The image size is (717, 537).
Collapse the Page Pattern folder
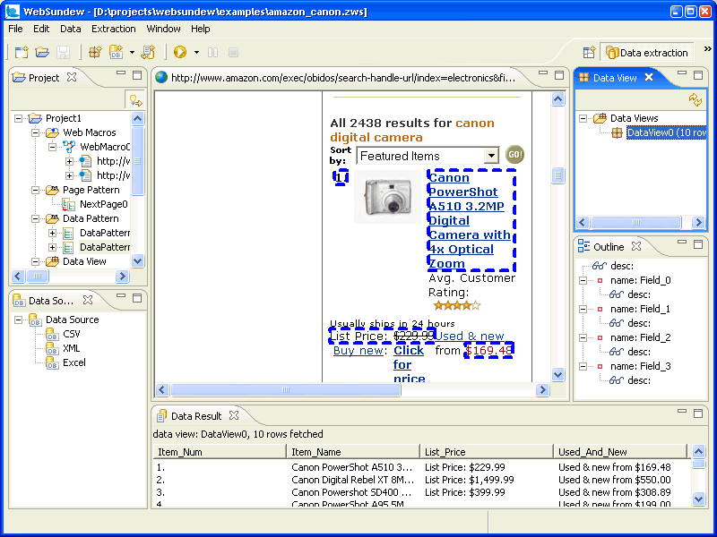pos(35,190)
